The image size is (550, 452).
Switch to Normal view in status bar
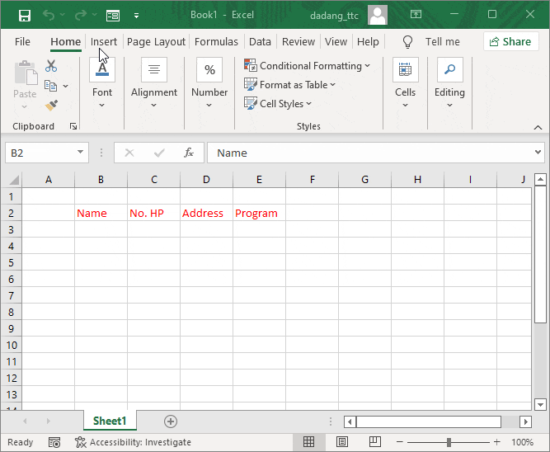coord(309,442)
